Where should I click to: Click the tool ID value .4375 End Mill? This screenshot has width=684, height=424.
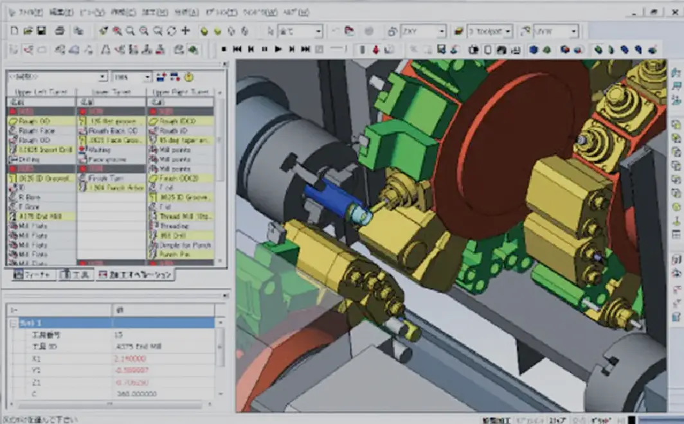[138, 346]
